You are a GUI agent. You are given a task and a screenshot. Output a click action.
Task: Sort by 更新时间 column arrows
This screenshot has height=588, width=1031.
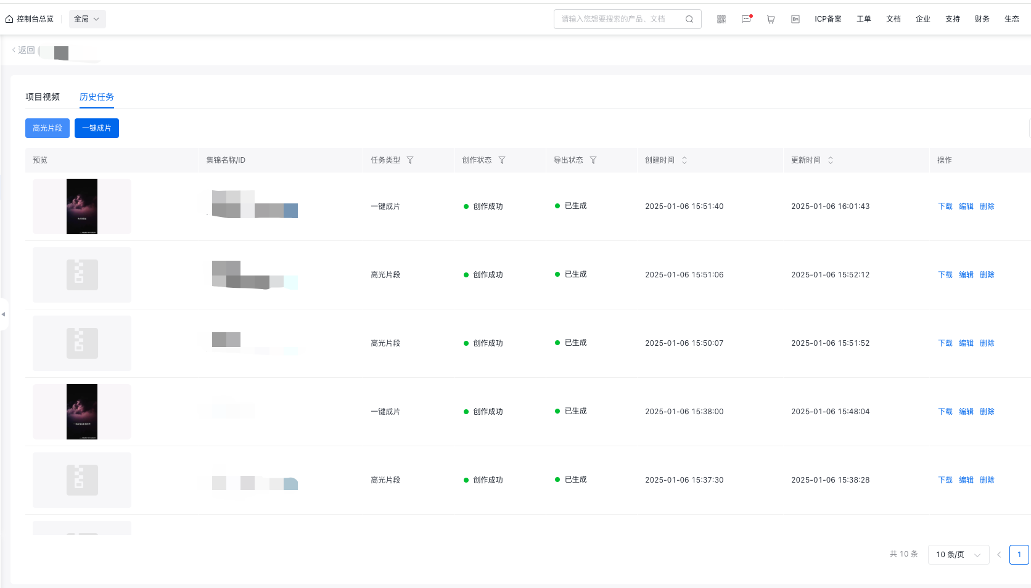(831, 160)
